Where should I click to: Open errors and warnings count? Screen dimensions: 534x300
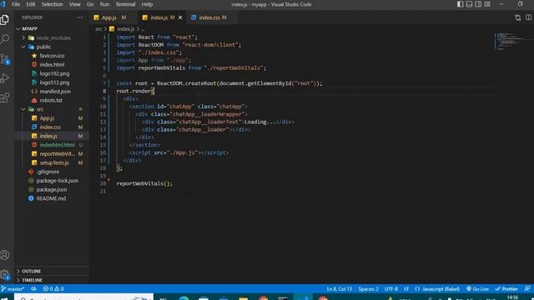tap(53, 289)
